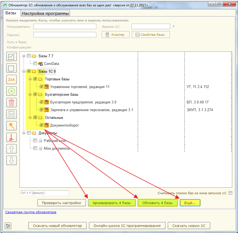Check the Базы 7.7 group checkbox
The image size is (238, 233).
point(29,56)
